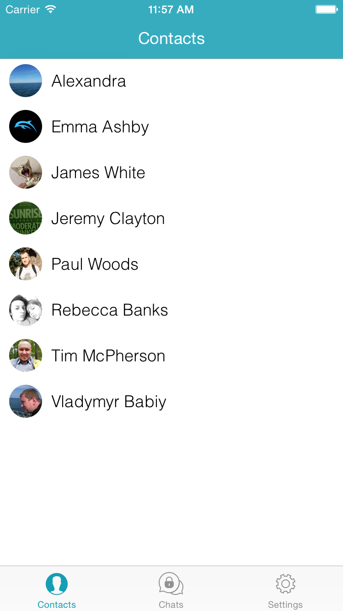Open Emma Ashby's contact entry
343x611 pixels.
171,126
